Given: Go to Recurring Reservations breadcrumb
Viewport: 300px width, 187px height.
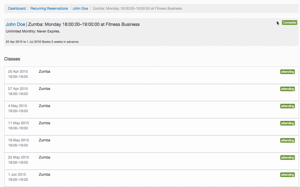Looking at the screenshot, I should [x=49, y=8].
